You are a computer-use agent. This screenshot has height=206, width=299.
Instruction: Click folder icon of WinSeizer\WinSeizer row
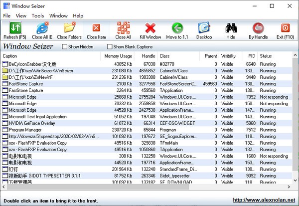coord(5,71)
